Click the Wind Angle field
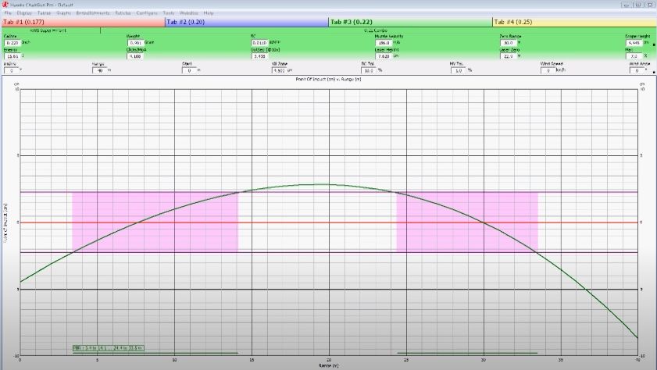657x370 pixels. tap(637, 70)
